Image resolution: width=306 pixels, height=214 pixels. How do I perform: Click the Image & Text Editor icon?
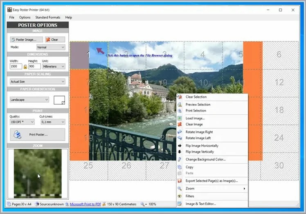click(x=180, y=204)
